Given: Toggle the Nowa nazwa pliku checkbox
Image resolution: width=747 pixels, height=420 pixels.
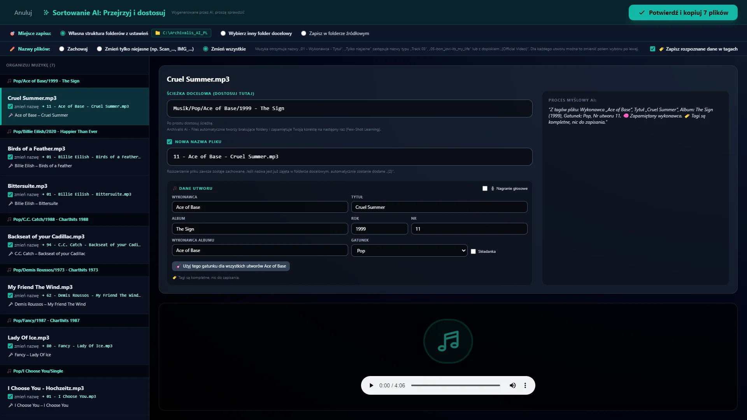Looking at the screenshot, I should point(169,142).
